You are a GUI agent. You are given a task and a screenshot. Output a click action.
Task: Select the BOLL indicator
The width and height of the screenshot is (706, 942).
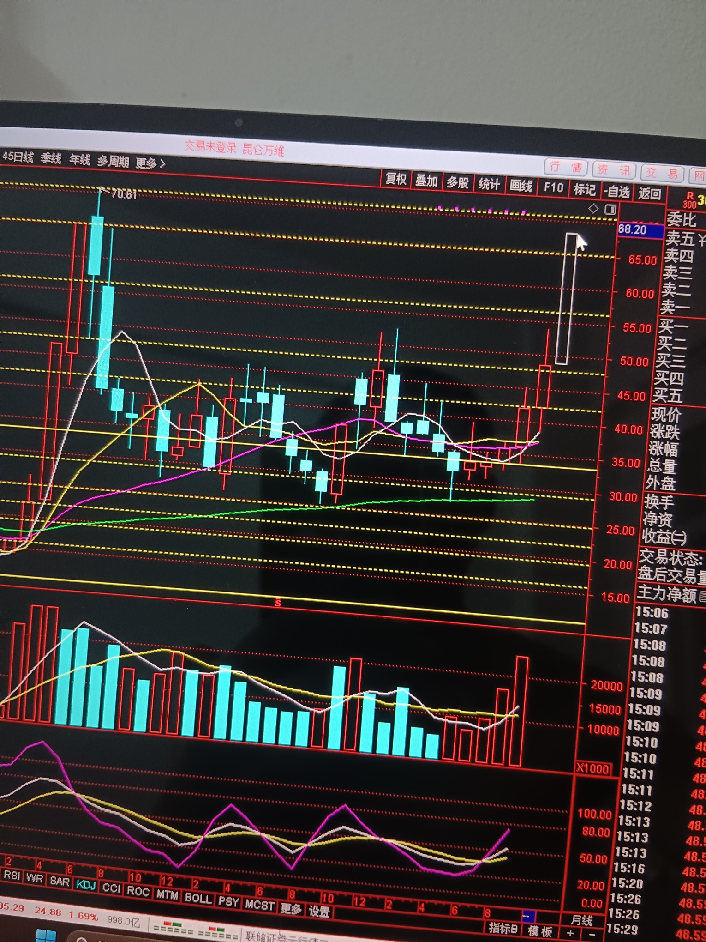(x=198, y=898)
